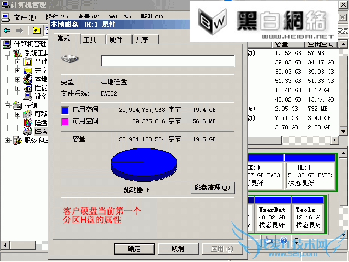Screen dimensions: 349x262
Task: Click the 57 MB free space cell
Action: point(316,53)
